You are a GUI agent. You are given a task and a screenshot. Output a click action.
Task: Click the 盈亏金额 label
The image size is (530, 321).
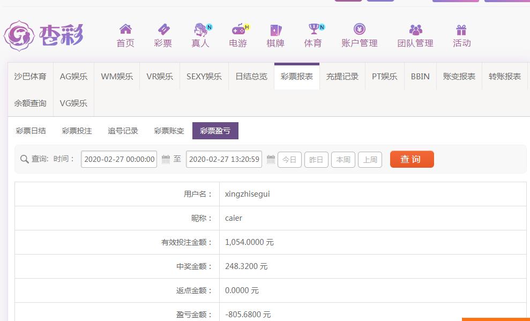195,315
